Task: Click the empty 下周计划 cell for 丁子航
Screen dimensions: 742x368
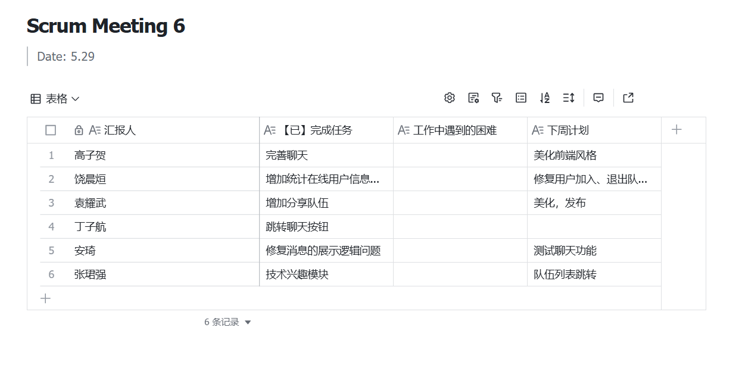Action: tap(594, 227)
